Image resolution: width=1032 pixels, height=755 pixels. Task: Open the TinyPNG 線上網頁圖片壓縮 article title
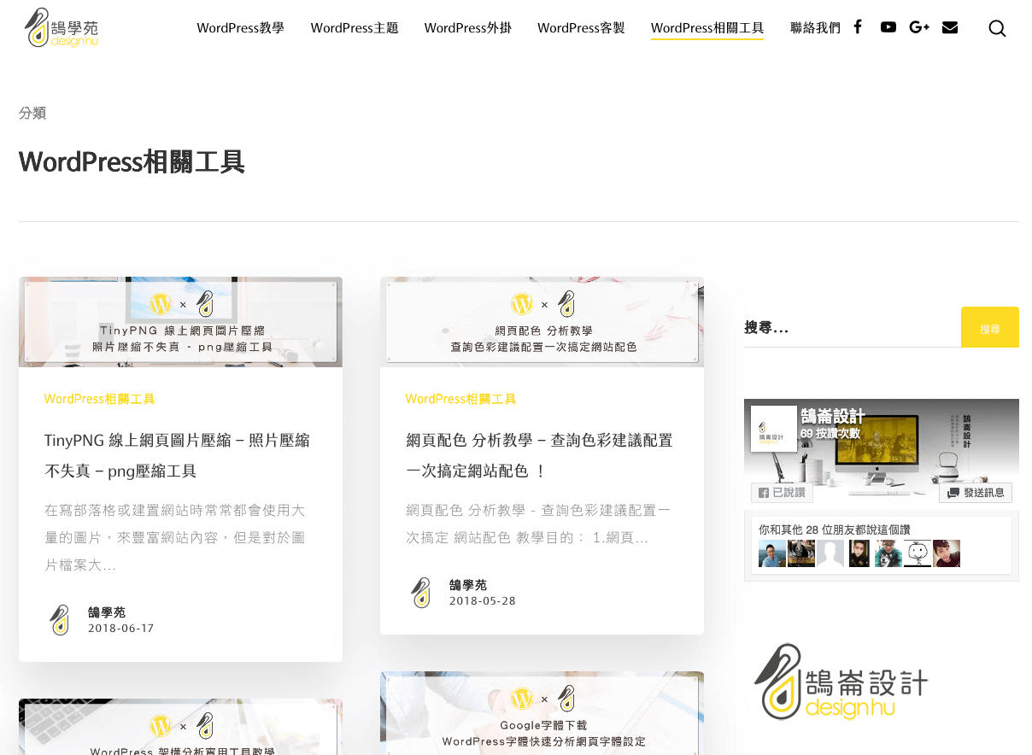click(177, 455)
